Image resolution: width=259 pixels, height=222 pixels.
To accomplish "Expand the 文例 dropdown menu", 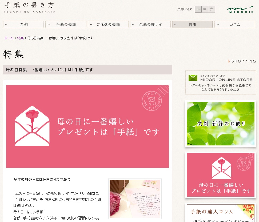I will 23,25.
